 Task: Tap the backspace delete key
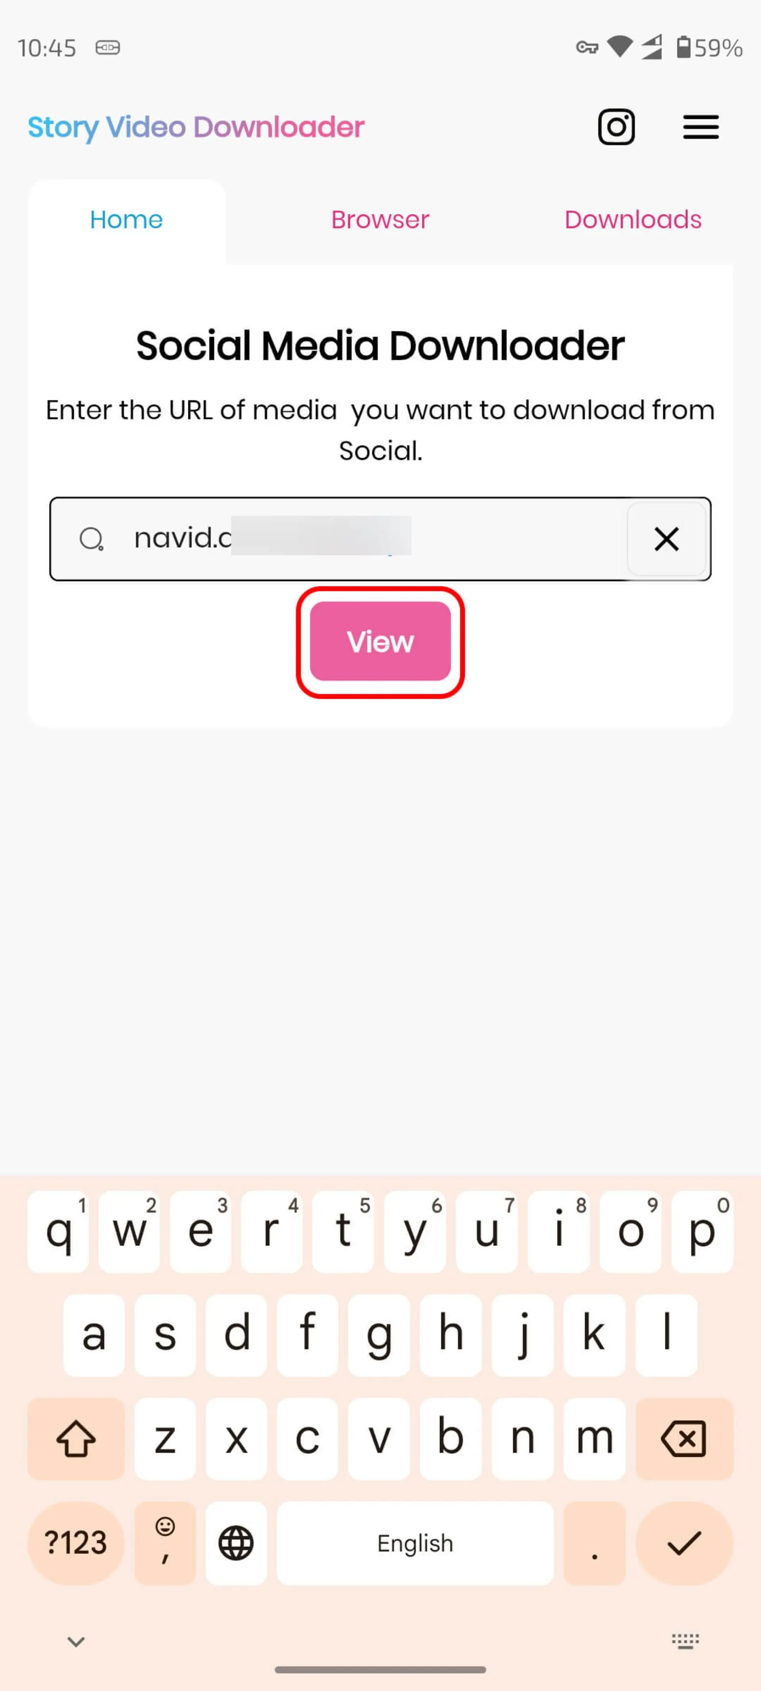[x=683, y=1437]
